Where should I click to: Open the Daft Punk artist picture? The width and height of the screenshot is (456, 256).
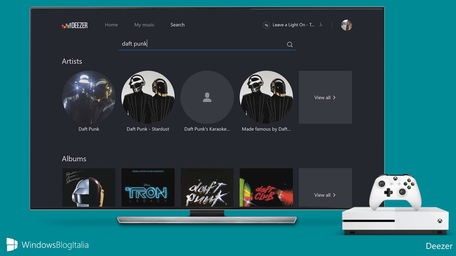click(89, 97)
